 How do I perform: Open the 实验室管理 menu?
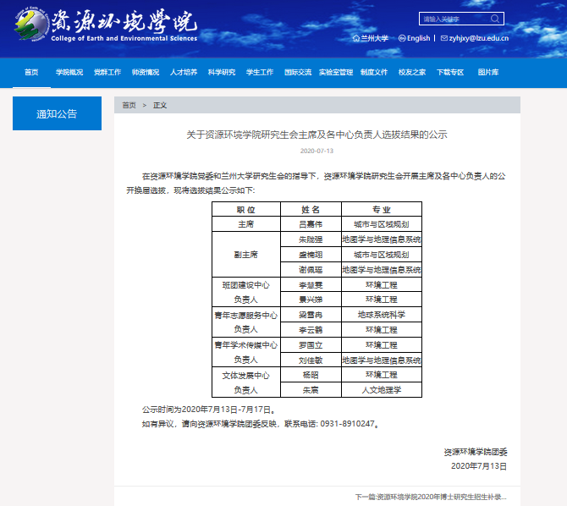(336, 72)
